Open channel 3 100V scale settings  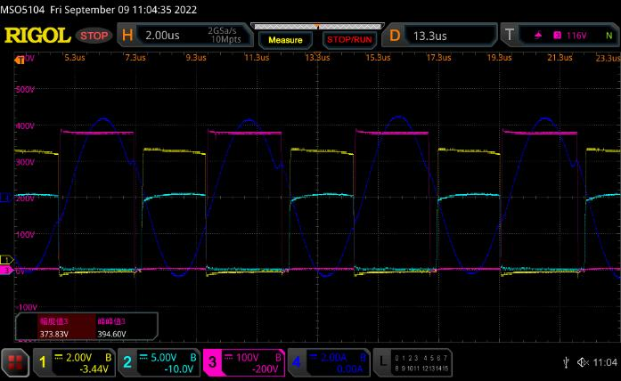[x=247, y=357]
